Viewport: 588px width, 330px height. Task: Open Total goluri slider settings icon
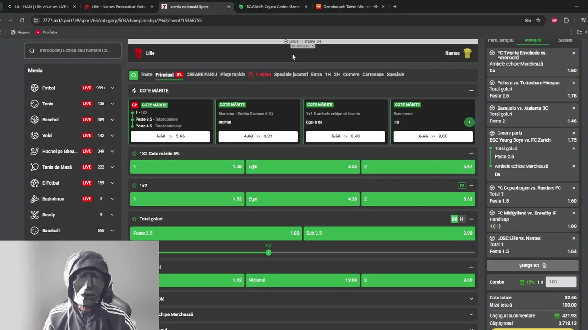[462, 219]
